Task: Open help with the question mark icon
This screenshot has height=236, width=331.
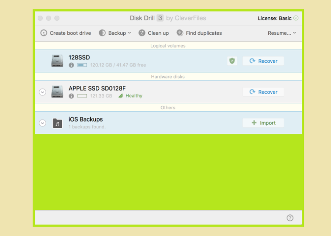Action: click(290, 218)
